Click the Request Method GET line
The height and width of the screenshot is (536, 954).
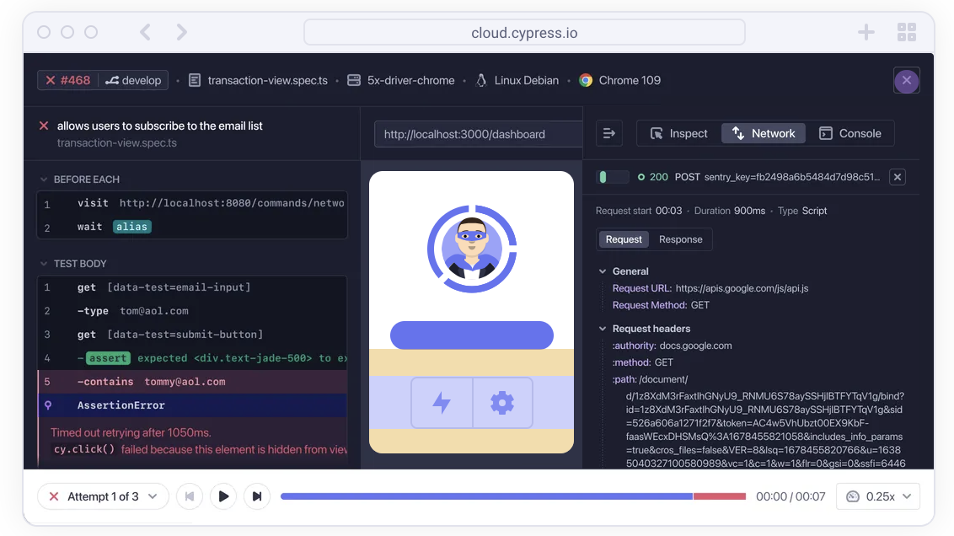point(661,305)
